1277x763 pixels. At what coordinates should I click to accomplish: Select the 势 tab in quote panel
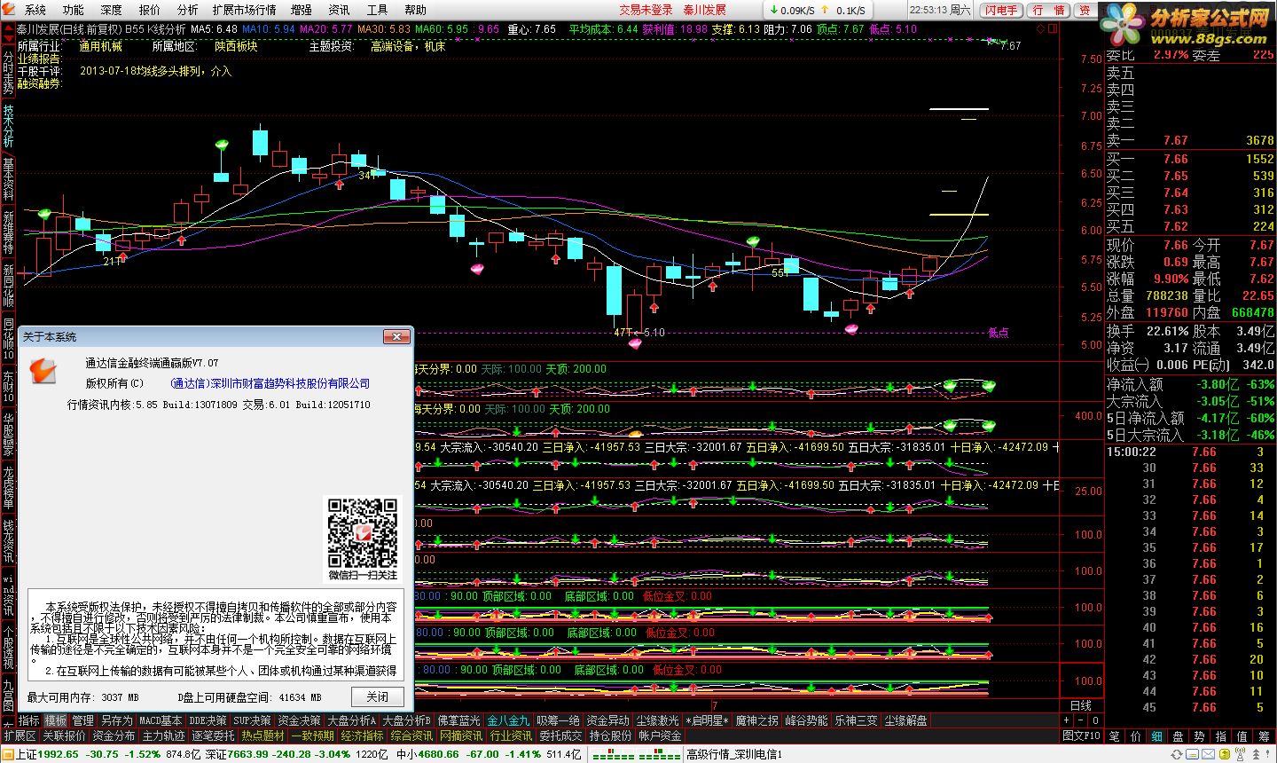(x=1200, y=735)
